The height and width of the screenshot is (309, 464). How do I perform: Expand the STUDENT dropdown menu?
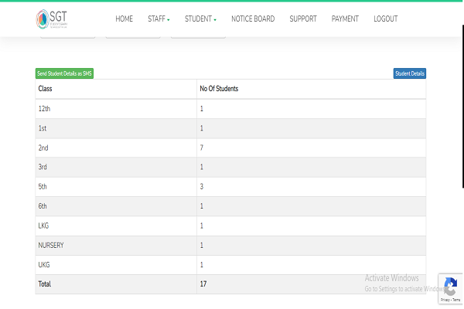(200, 19)
